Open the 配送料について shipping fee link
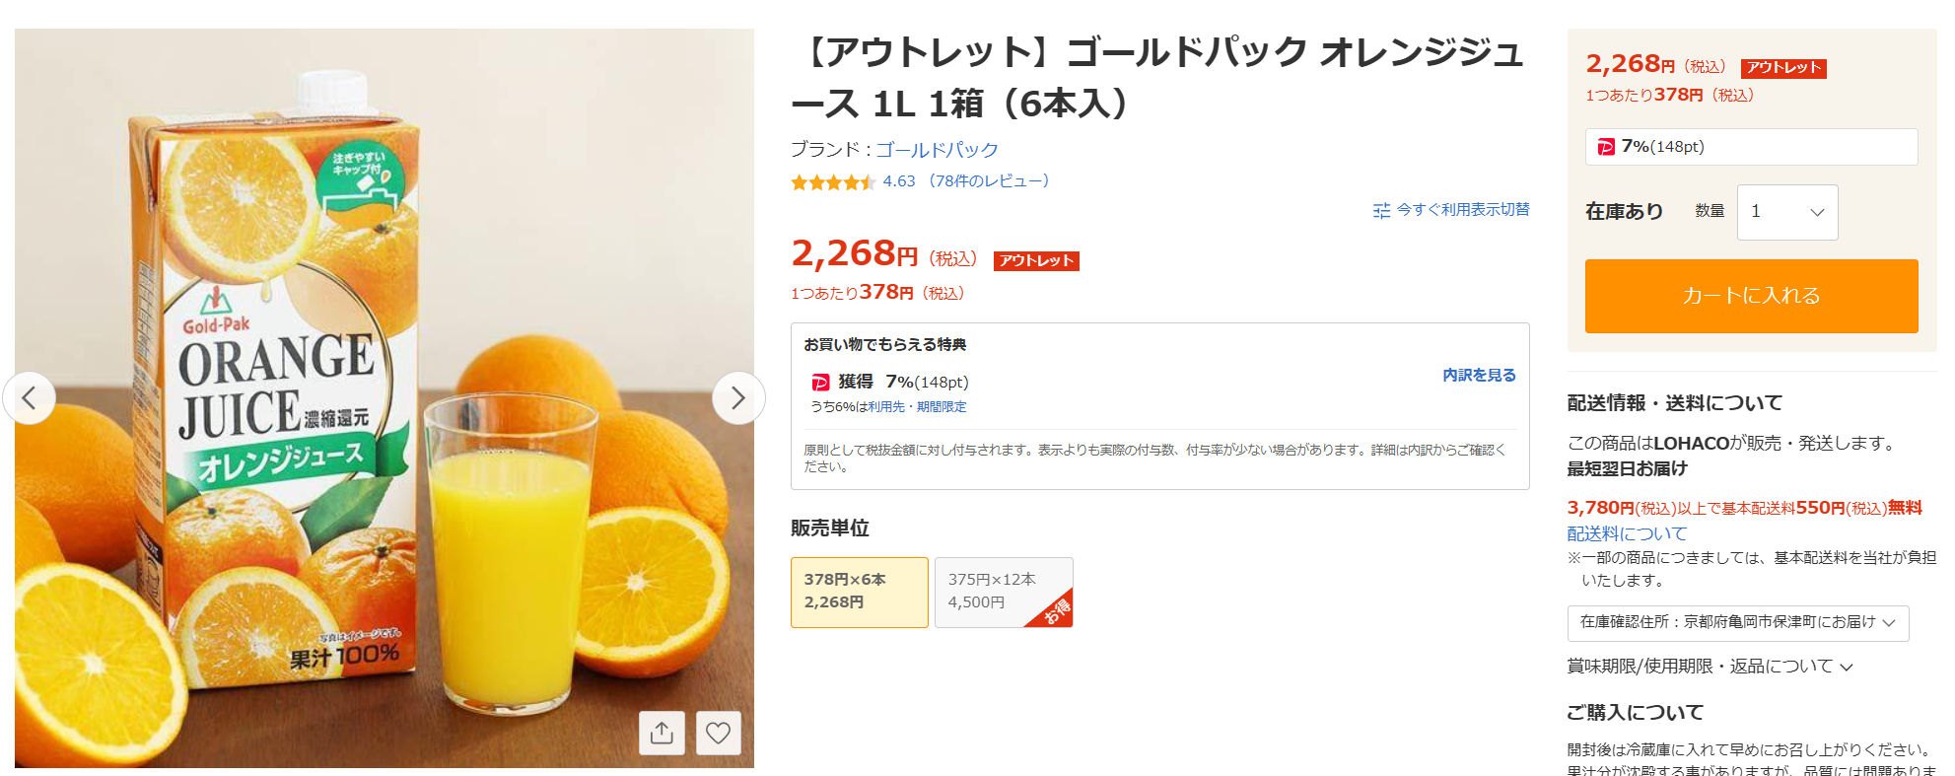Image resolution: width=1955 pixels, height=776 pixels. pos(1627,533)
